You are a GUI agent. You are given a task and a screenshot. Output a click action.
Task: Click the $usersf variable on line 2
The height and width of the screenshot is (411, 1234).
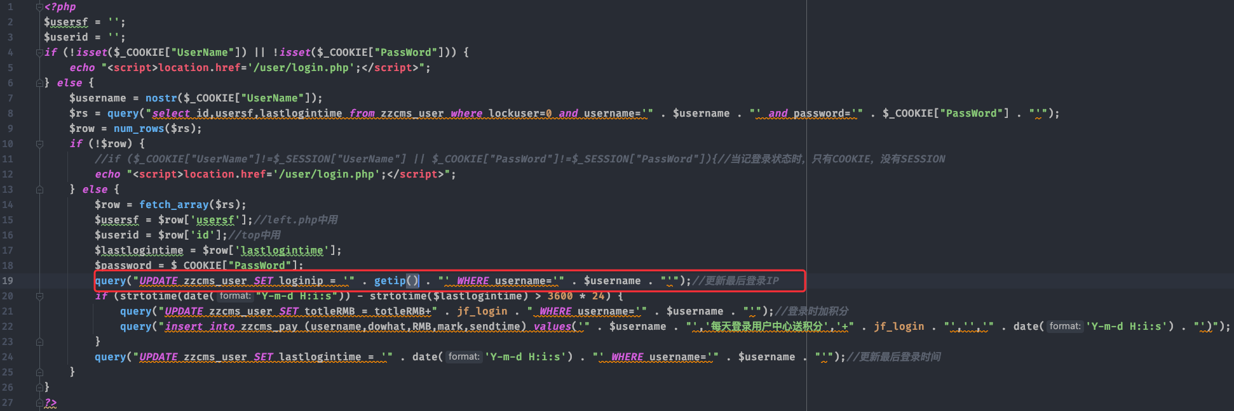[66, 22]
